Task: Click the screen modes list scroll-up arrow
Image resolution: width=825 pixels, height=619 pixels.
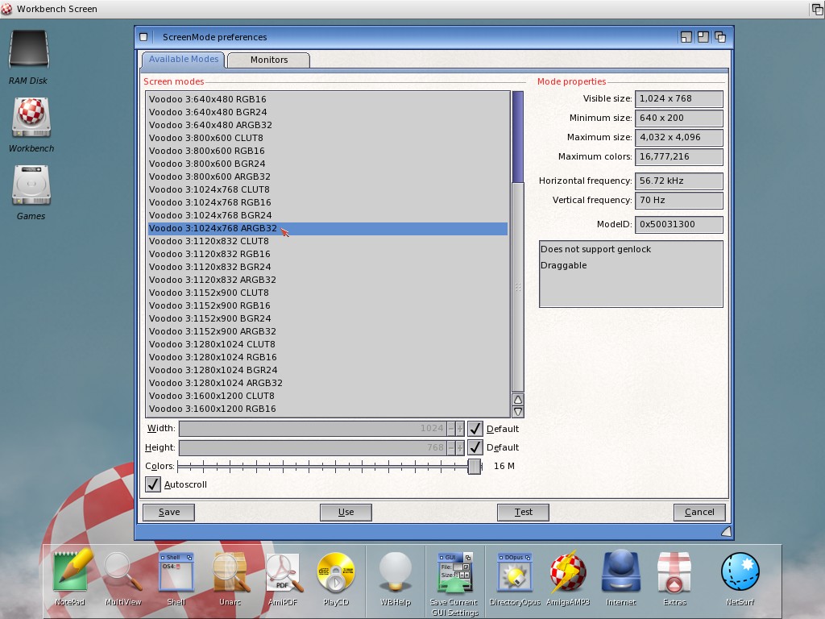Action: point(518,400)
